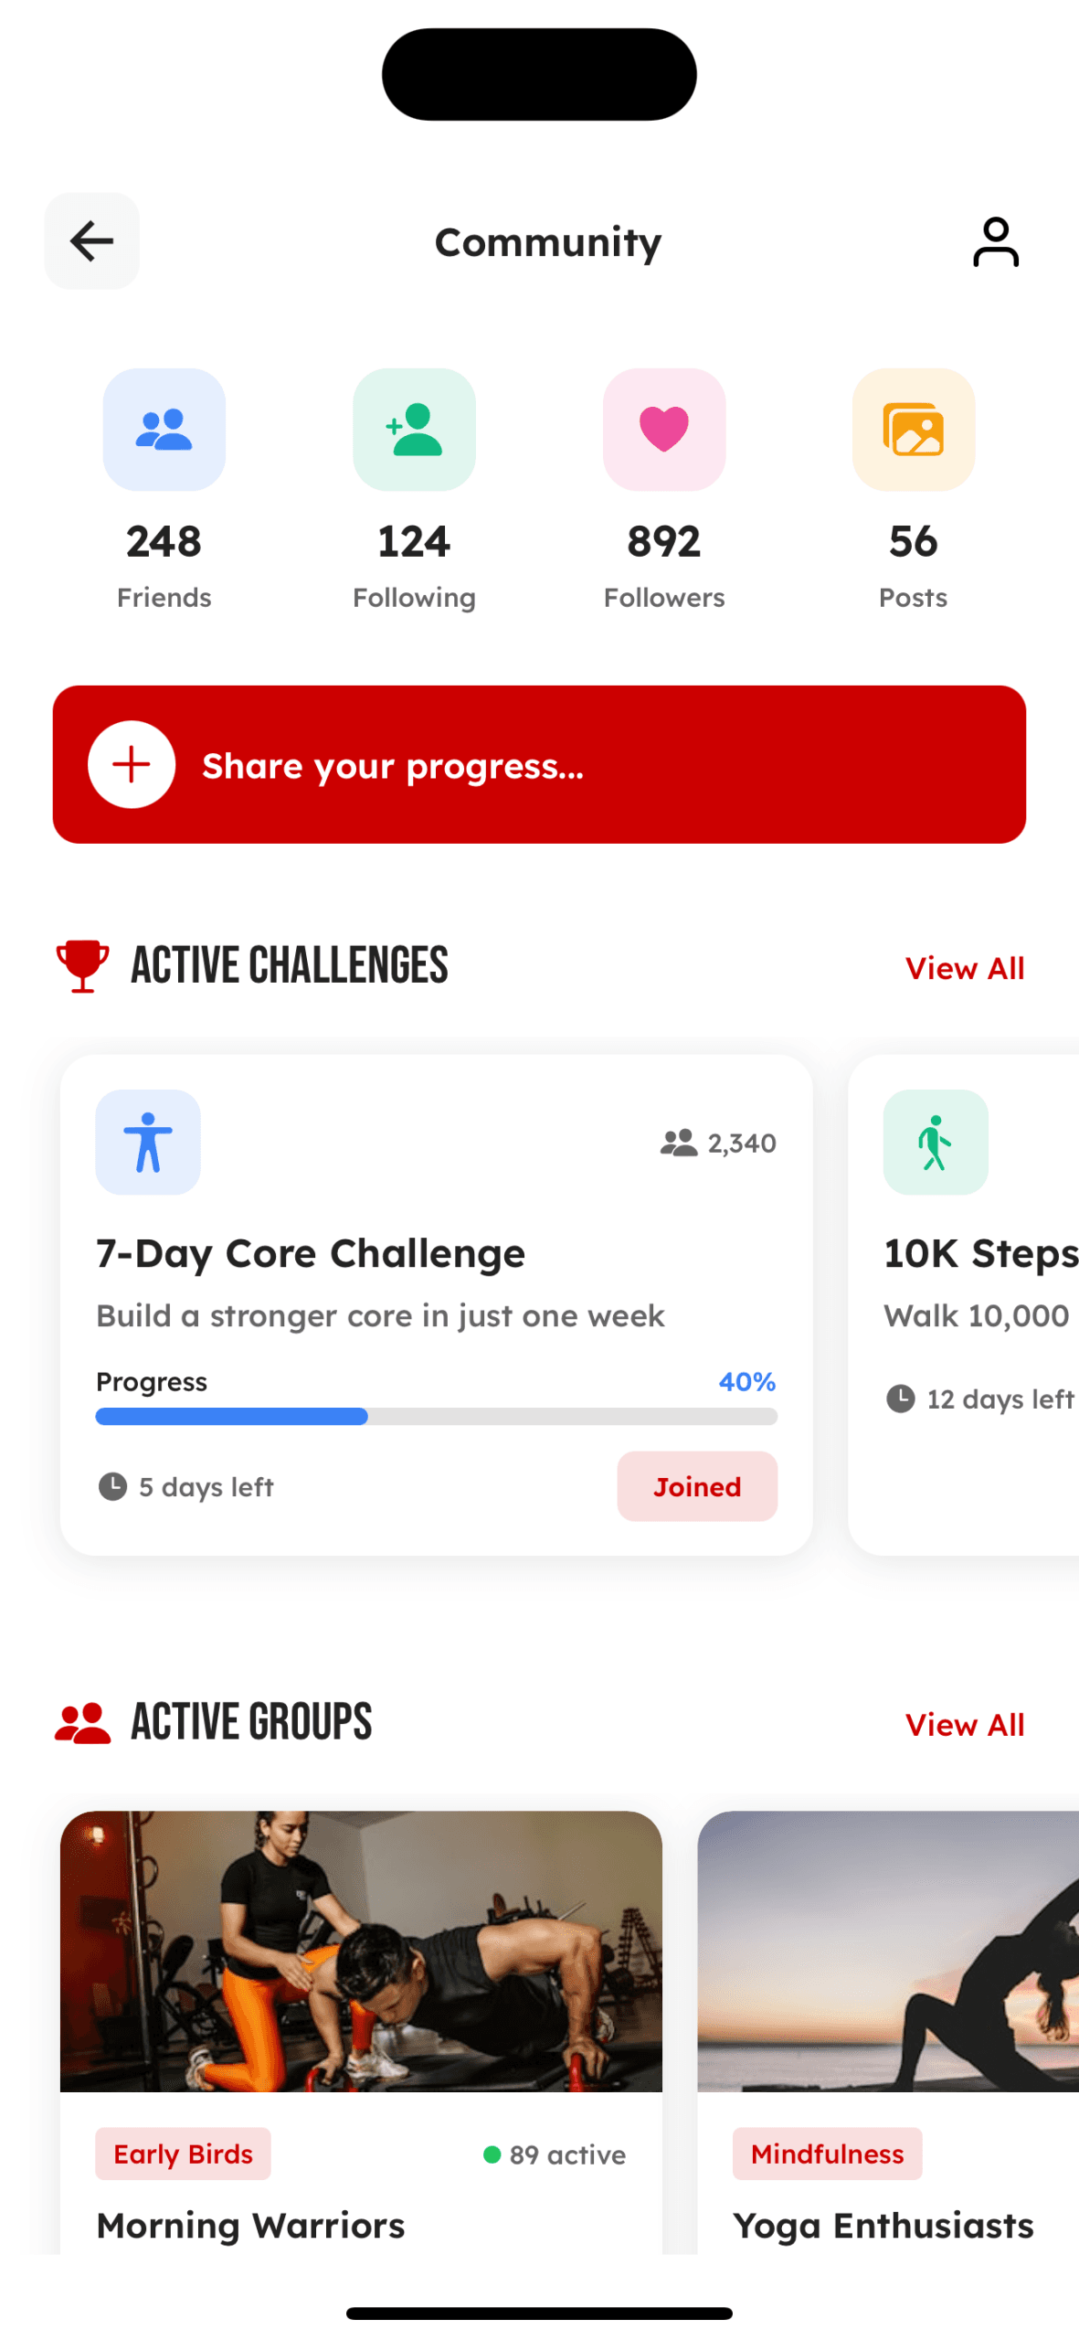Viewport: 1079px width, 2340px height.
Task: Tap the plus icon to share
Action: 132,764
